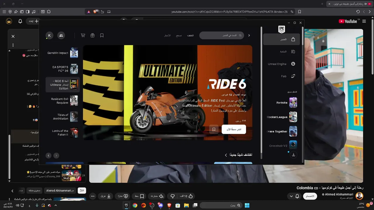This screenshot has height=210, width=374.
Task: Open the Epic gift icon
Action: (92, 35)
